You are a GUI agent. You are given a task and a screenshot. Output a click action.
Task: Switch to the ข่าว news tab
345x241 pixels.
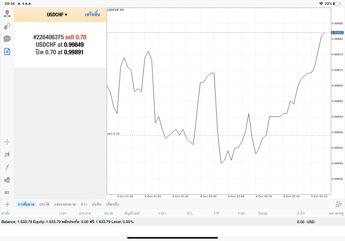coord(84,204)
